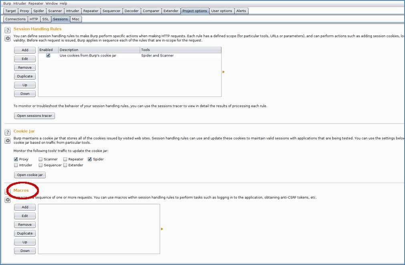Click the Tools column header
Image resolution: width=405 pixels, height=265 pixels.
tap(181, 50)
